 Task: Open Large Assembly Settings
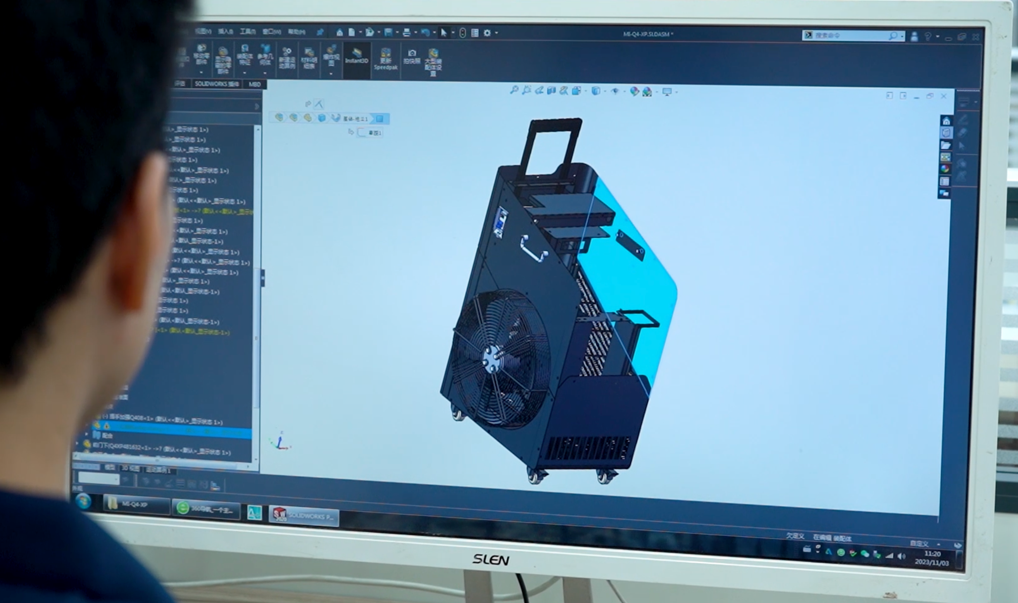click(433, 62)
